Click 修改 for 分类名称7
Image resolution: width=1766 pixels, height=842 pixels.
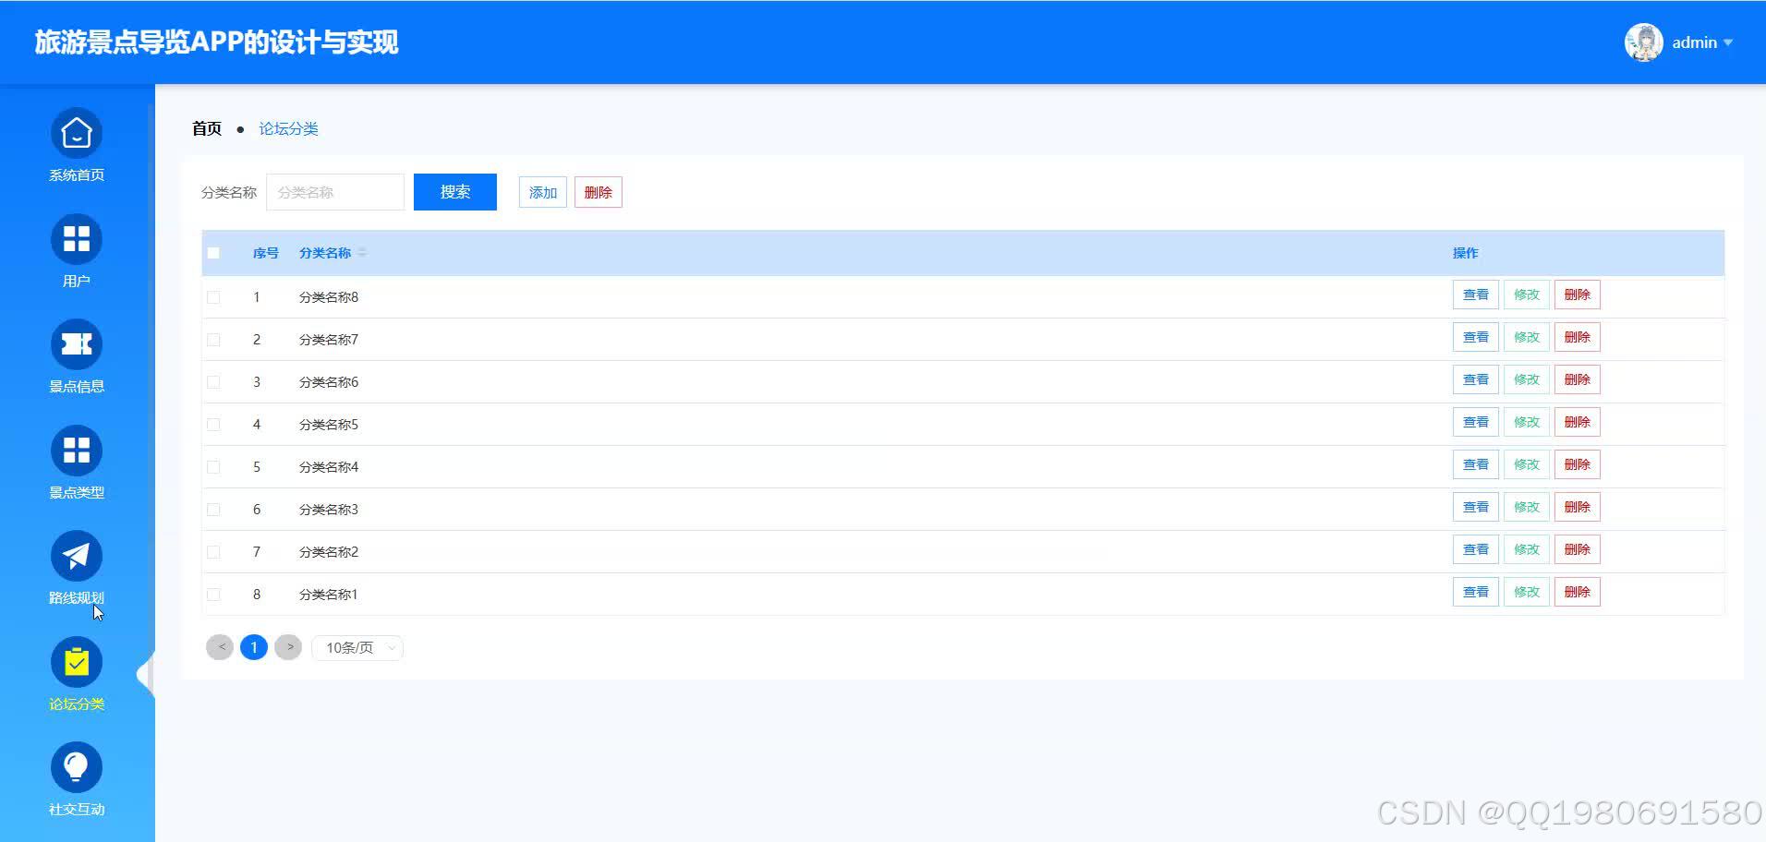[1527, 337]
